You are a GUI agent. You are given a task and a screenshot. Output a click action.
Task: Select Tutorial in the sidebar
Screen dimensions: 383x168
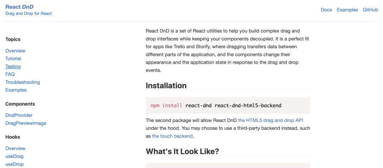13,58
